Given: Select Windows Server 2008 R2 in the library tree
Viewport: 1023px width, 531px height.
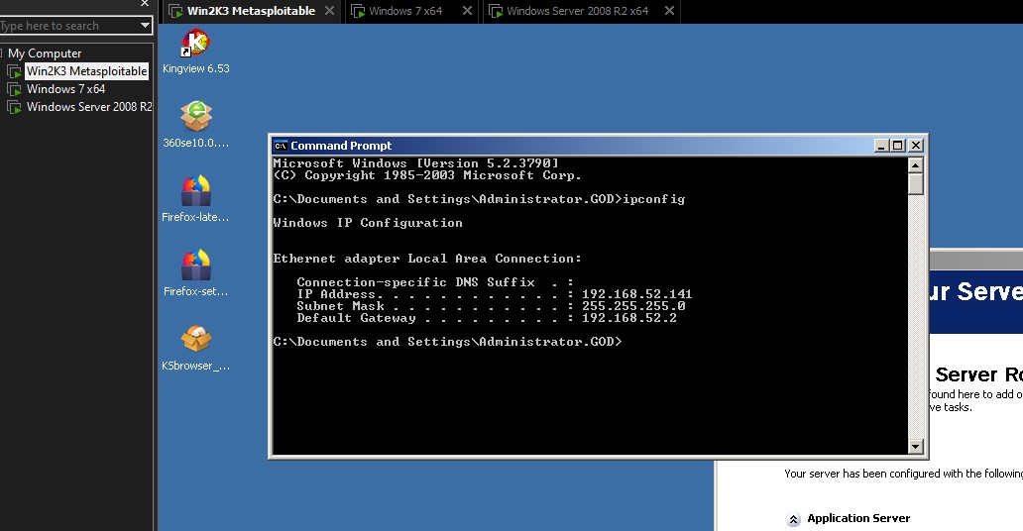Looking at the screenshot, I should click(89, 107).
